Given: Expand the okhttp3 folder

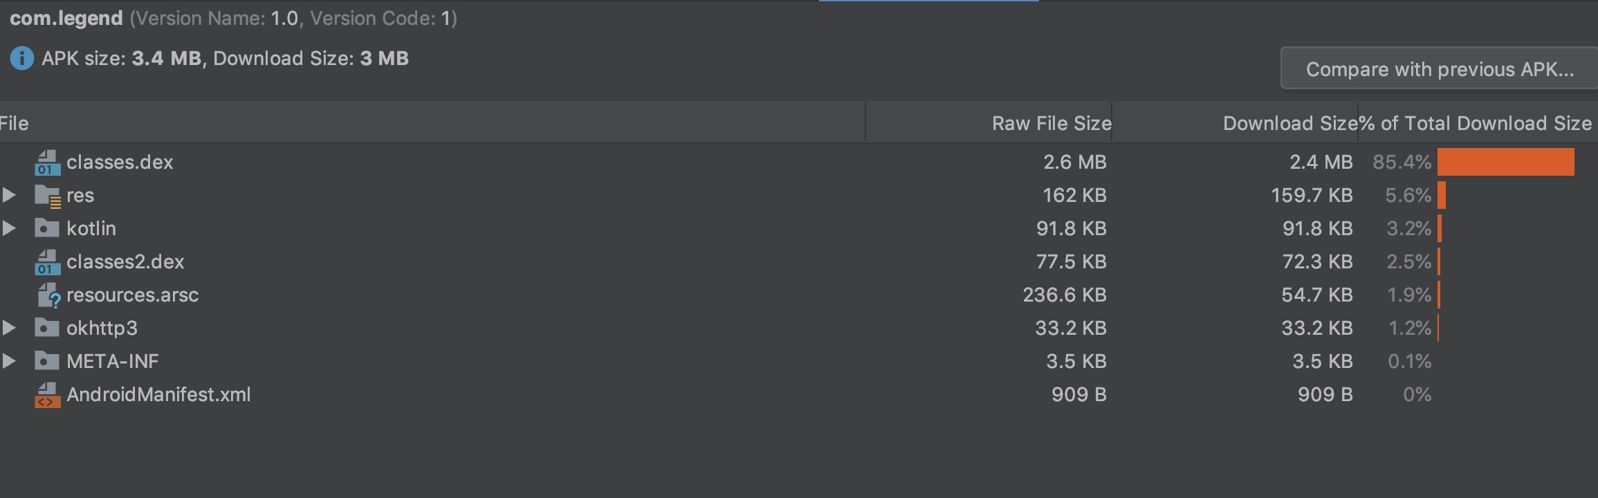Looking at the screenshot, I should click(x=9, y=328).
